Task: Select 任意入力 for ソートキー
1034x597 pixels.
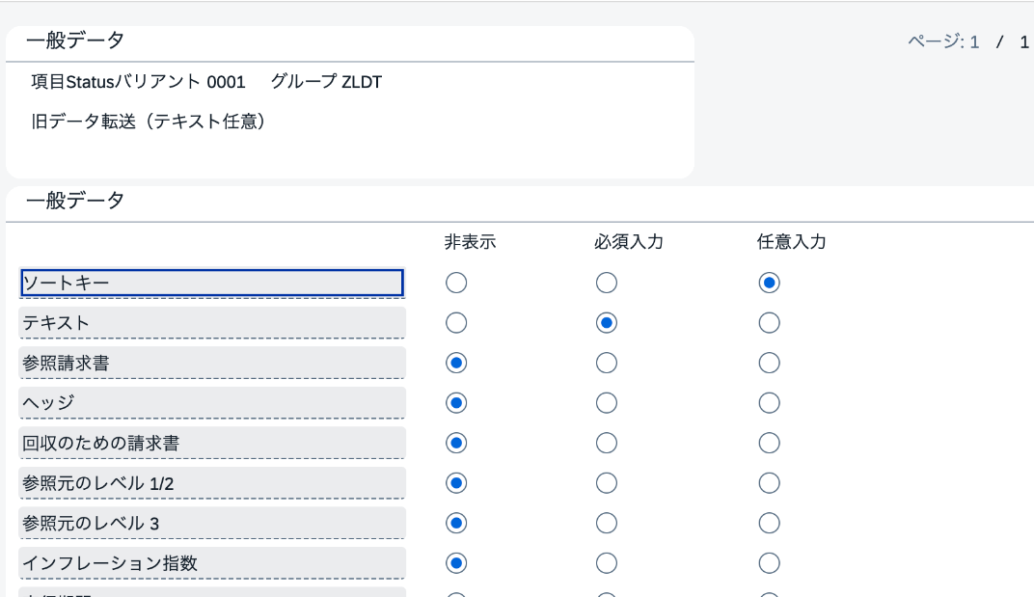Action: (769, 283)
